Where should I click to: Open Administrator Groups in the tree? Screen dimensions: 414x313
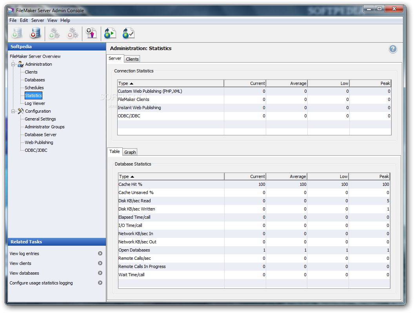point(45,127)
